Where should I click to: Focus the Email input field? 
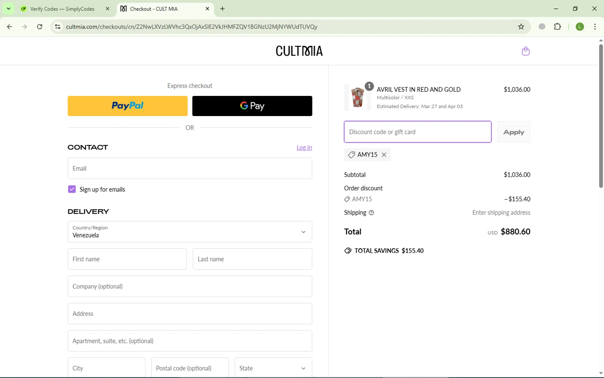pyautogui.click(x=190, y=168)
